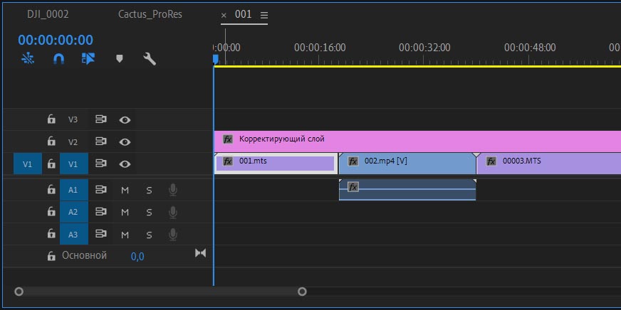Click the blue playhead marker
The height and width of the screenshot is (310, 621).
(216, 59)
